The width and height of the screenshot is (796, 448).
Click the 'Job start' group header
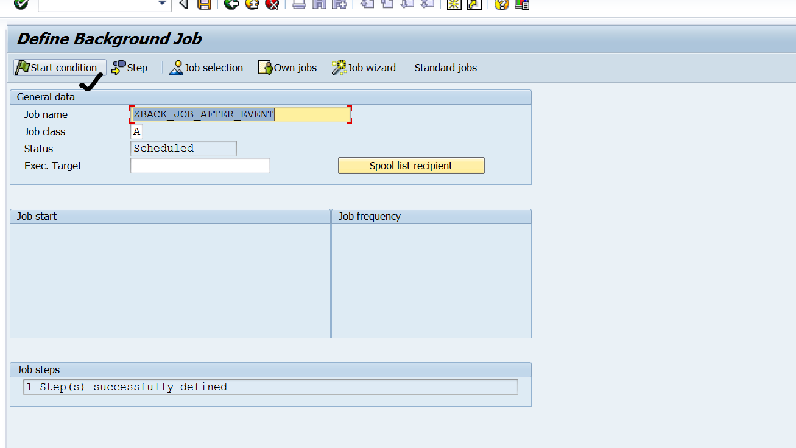(37, 216)
